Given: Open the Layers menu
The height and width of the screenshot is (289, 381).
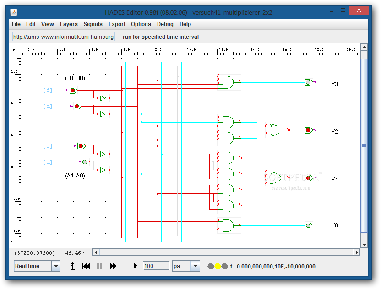Looking at the screenshot, I should pyautogui.click(x=69, y=24).
